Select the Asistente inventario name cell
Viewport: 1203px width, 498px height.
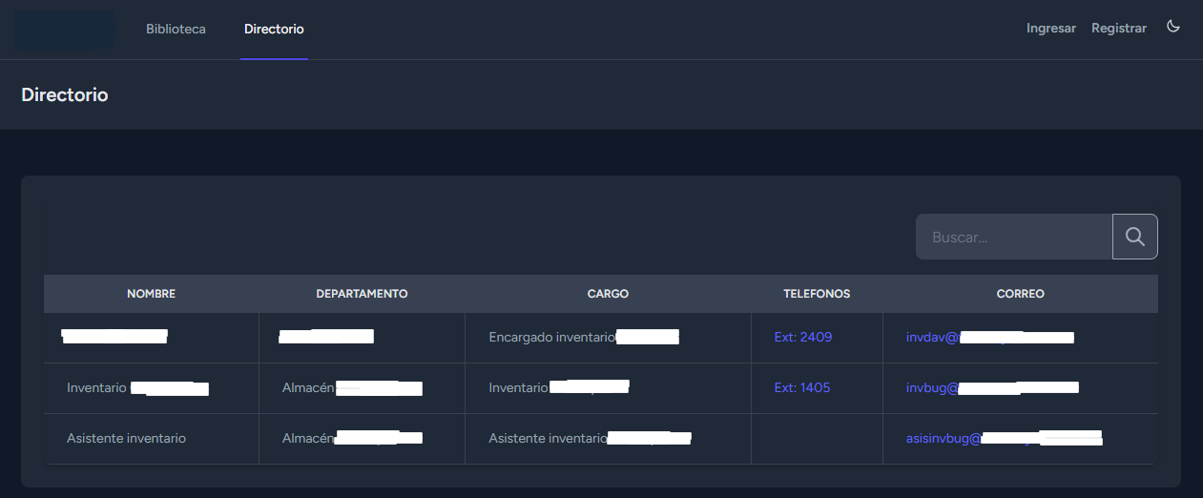click(126, 438)
